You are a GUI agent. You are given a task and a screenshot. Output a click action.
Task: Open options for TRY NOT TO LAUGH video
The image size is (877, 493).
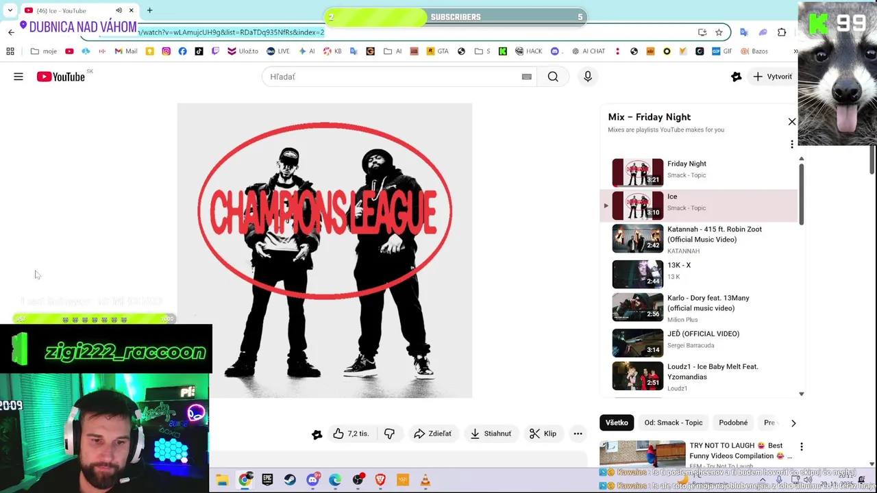click(x=802, y=446)
